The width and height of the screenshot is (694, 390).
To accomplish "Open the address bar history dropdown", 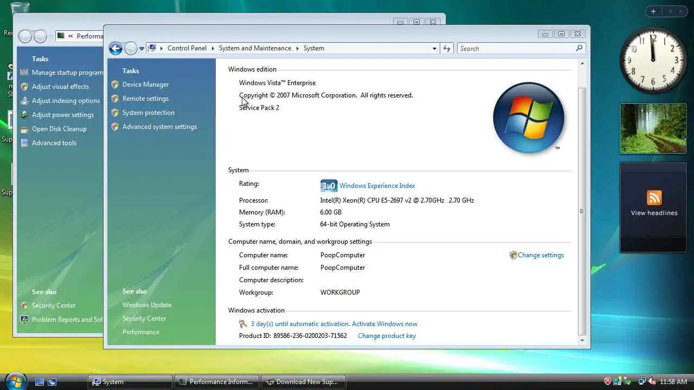I will point(434,48).
